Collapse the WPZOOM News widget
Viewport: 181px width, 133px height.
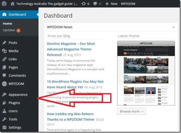point(173,27)
